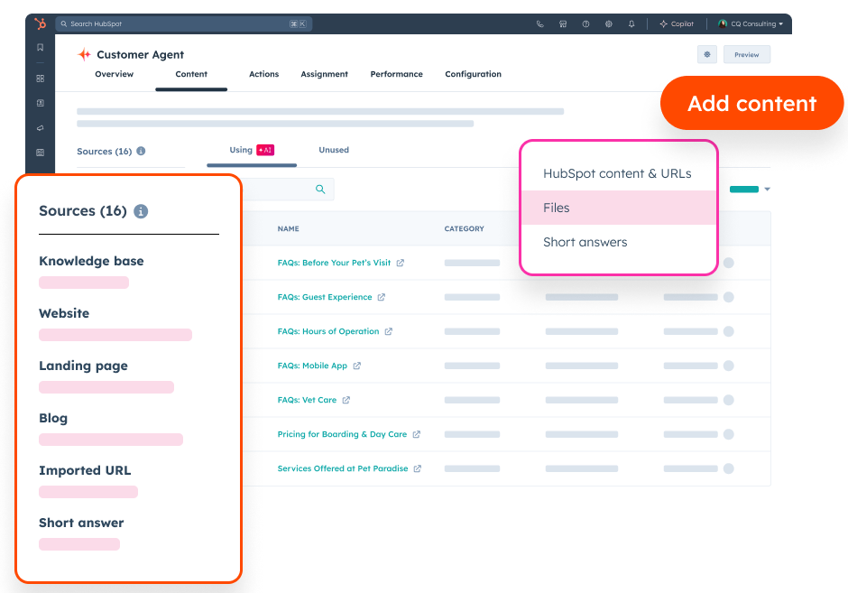Select Knowledge base in the Sources panel
Screen dimensions: 848x593
tap(91, 261)
